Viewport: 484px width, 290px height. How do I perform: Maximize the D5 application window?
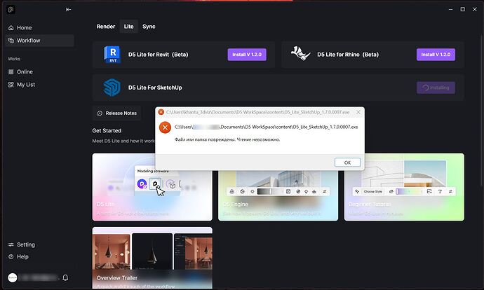coord(463,9)
